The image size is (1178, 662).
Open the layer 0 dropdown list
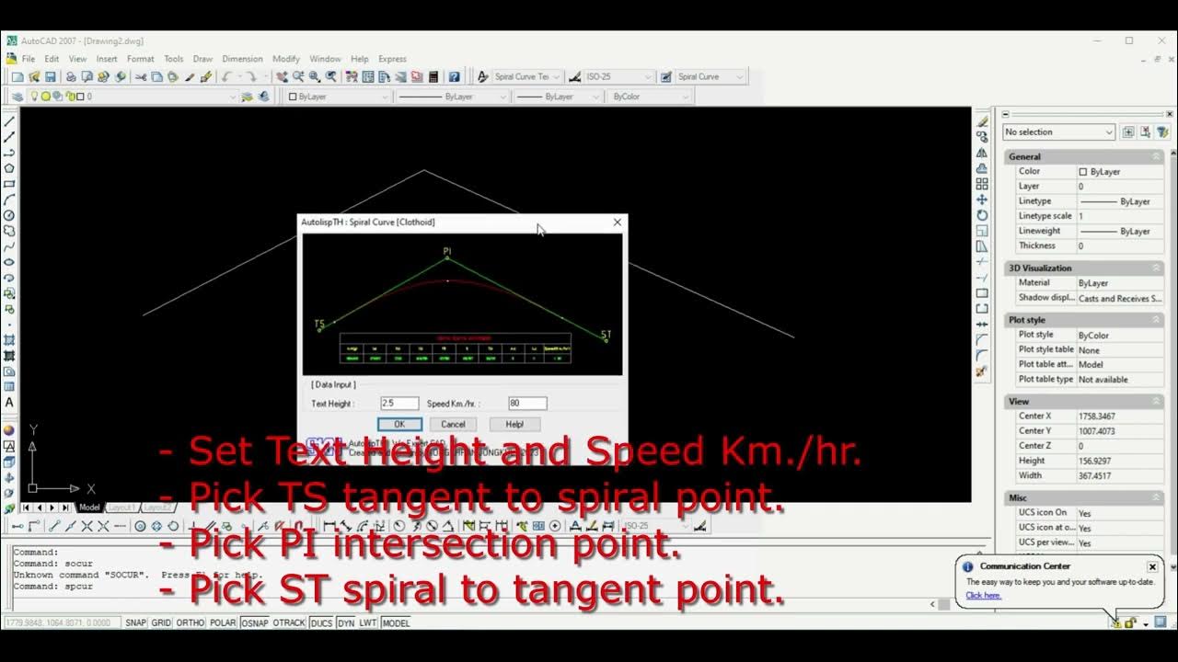(x=133, y=97)
